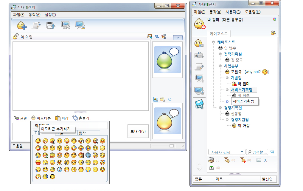Click the magnifier search icon beside search box
303x191 pixels.
272,152
